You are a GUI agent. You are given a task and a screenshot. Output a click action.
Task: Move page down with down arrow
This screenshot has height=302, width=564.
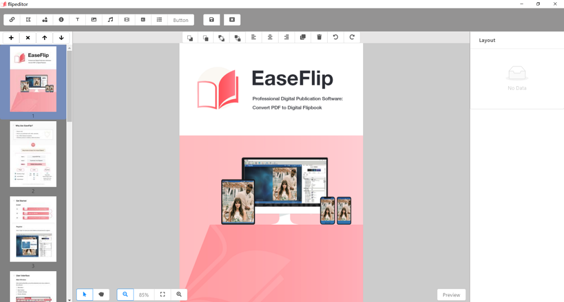[61, 38]
